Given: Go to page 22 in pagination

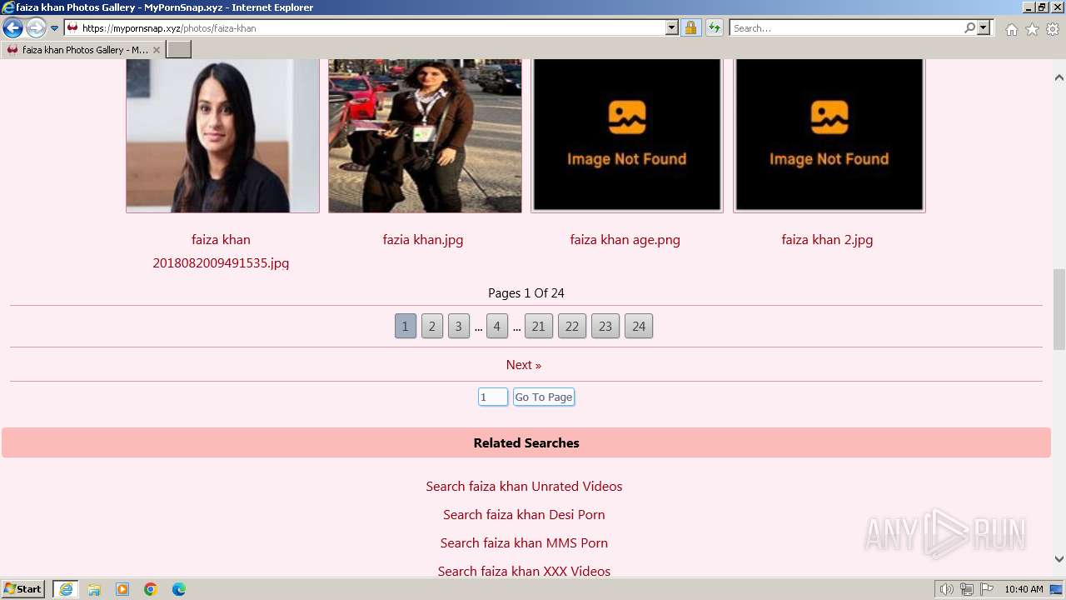Looking at the screenshot, I should coord(572,326).
